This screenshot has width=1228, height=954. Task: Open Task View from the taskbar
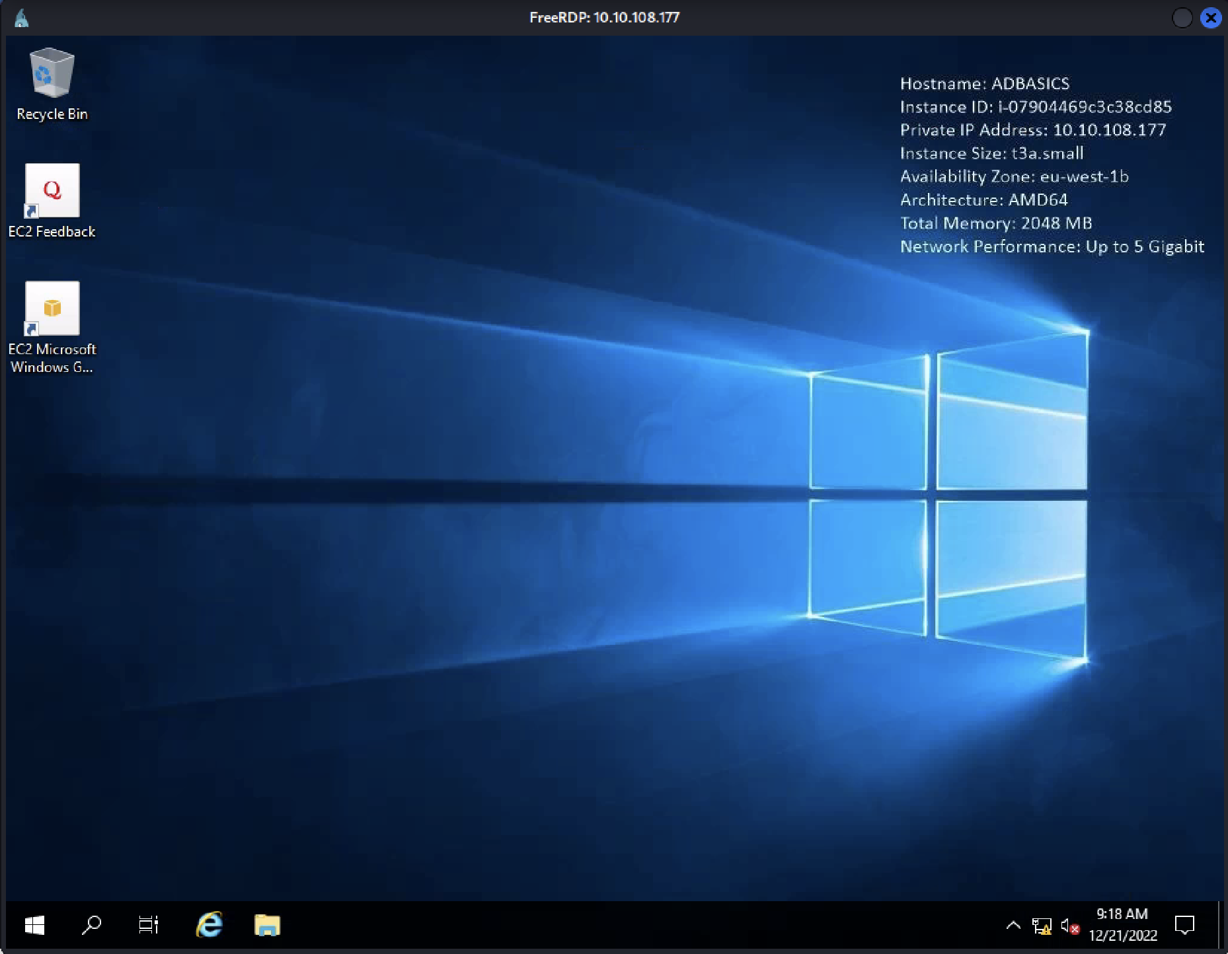tap(149, 925)
